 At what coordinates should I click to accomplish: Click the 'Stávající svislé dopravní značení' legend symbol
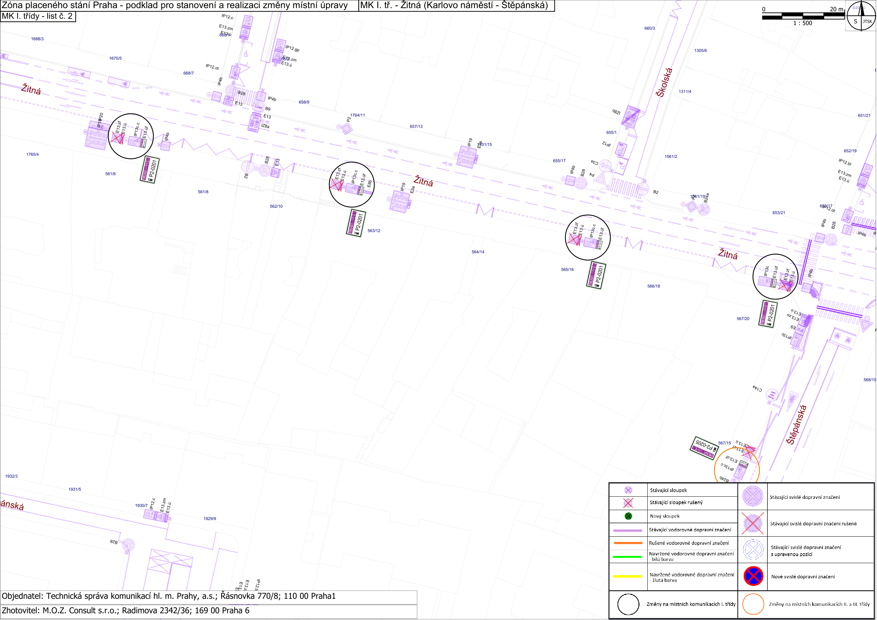tap(753, 496)
